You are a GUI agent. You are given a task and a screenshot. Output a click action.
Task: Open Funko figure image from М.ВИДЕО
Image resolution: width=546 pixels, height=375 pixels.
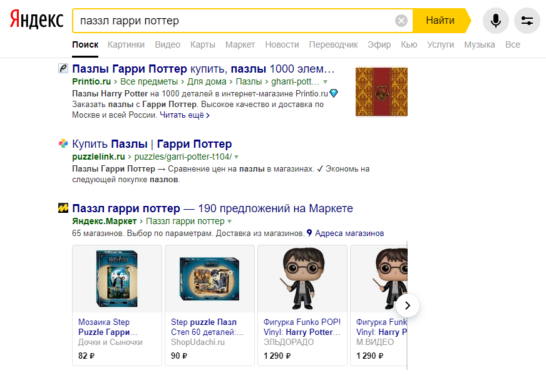379,279
